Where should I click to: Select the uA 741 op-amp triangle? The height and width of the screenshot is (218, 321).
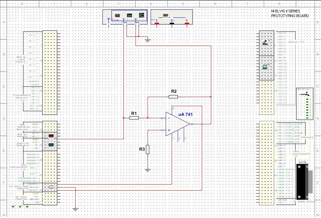tap(178, 124)
